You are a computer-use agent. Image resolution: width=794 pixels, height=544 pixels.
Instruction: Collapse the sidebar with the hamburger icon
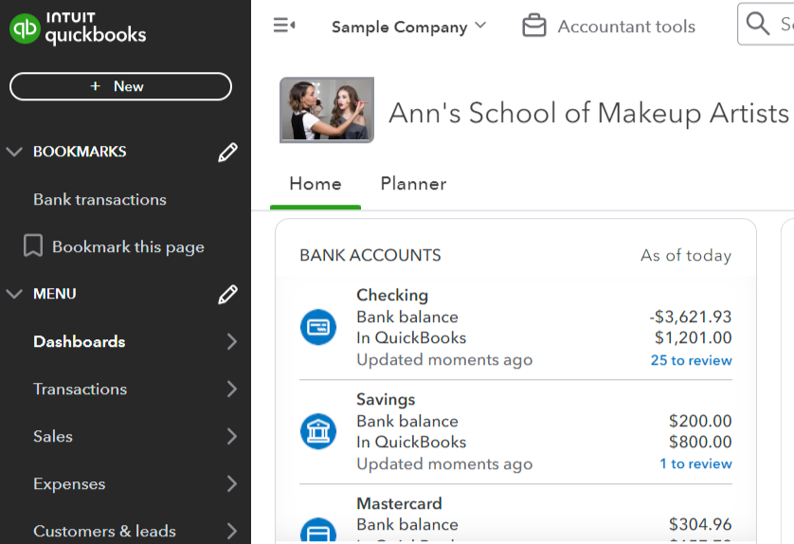point(284,26)
